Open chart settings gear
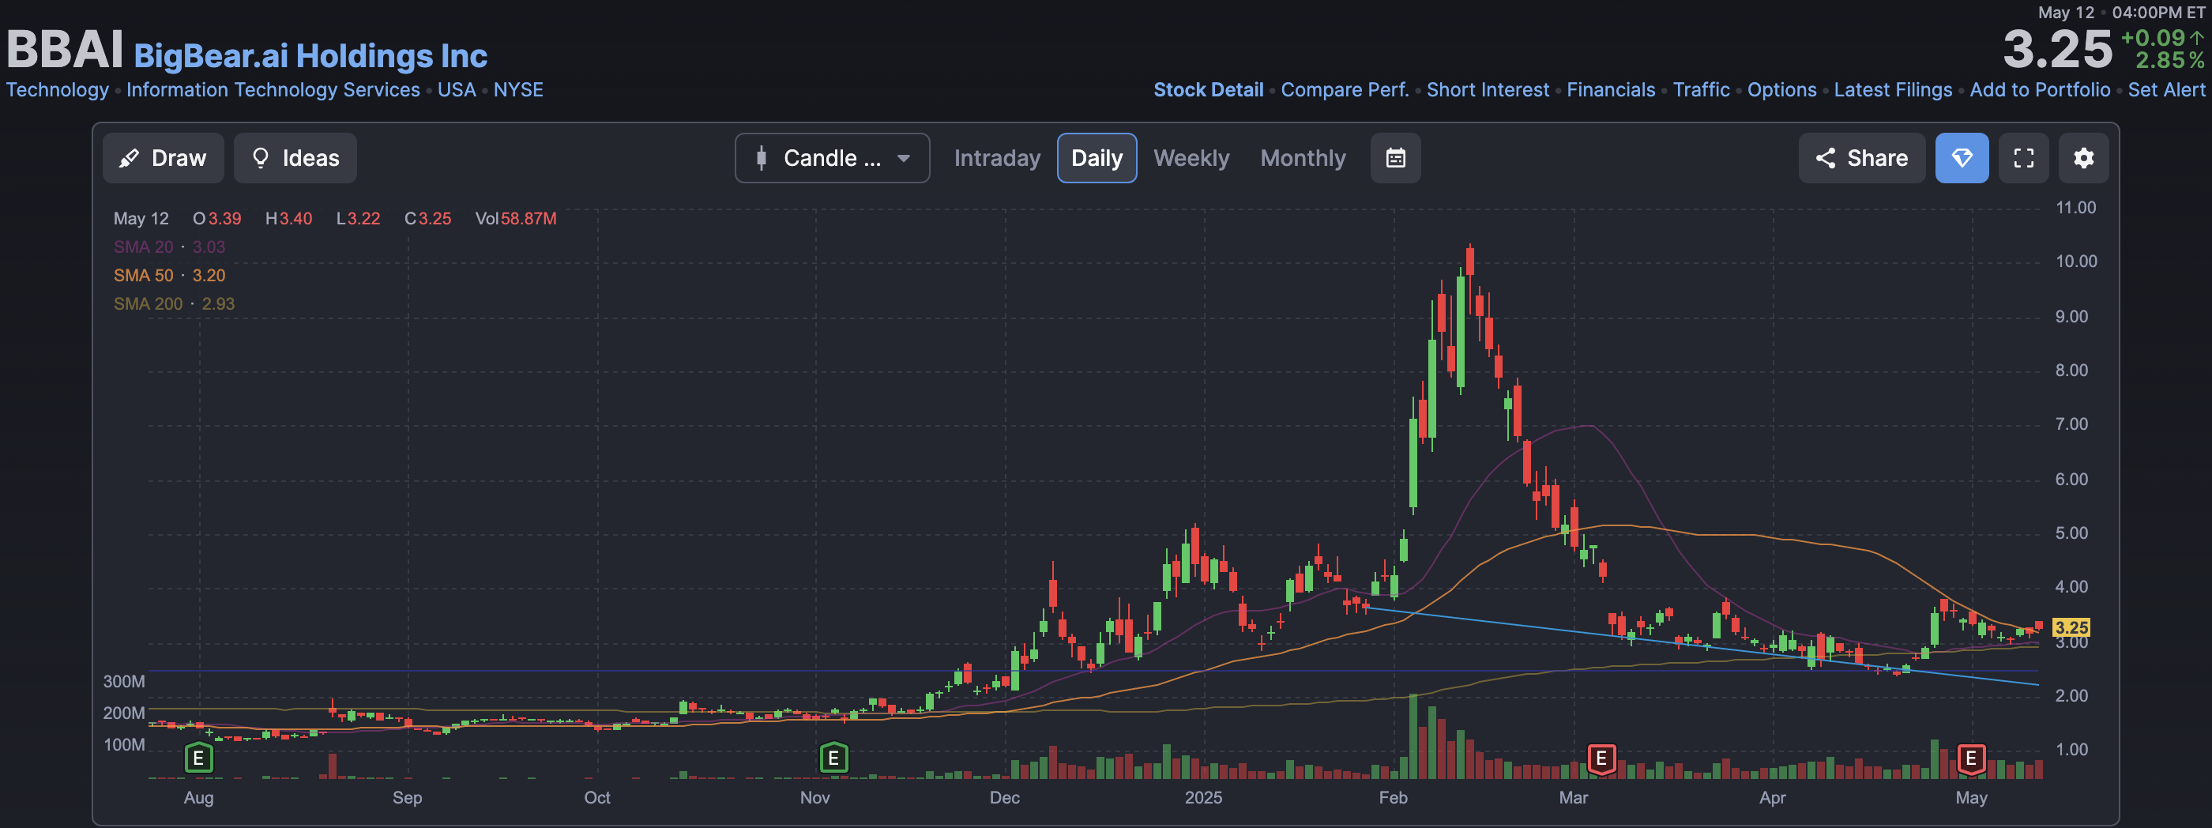 2083,158
